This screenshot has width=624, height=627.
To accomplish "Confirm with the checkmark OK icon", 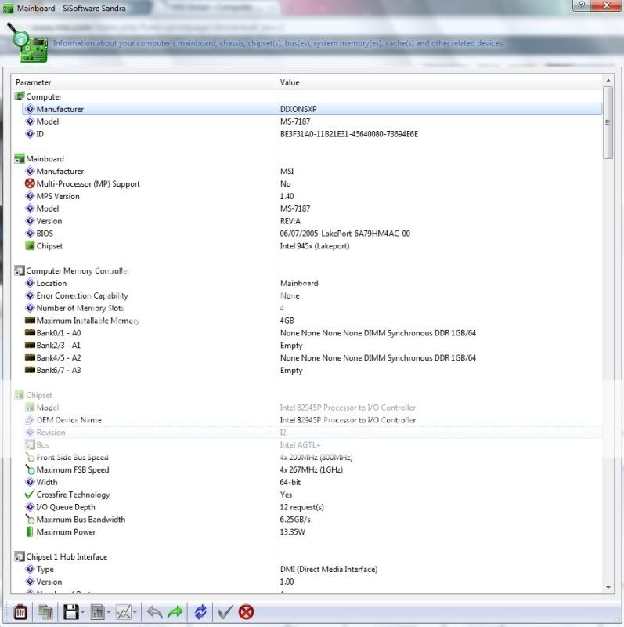I will click(225, 612).
